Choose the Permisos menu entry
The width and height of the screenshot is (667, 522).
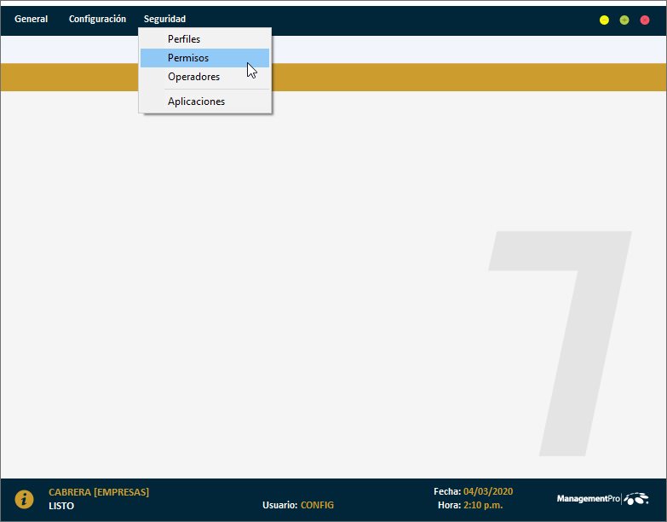click(204, 58)
